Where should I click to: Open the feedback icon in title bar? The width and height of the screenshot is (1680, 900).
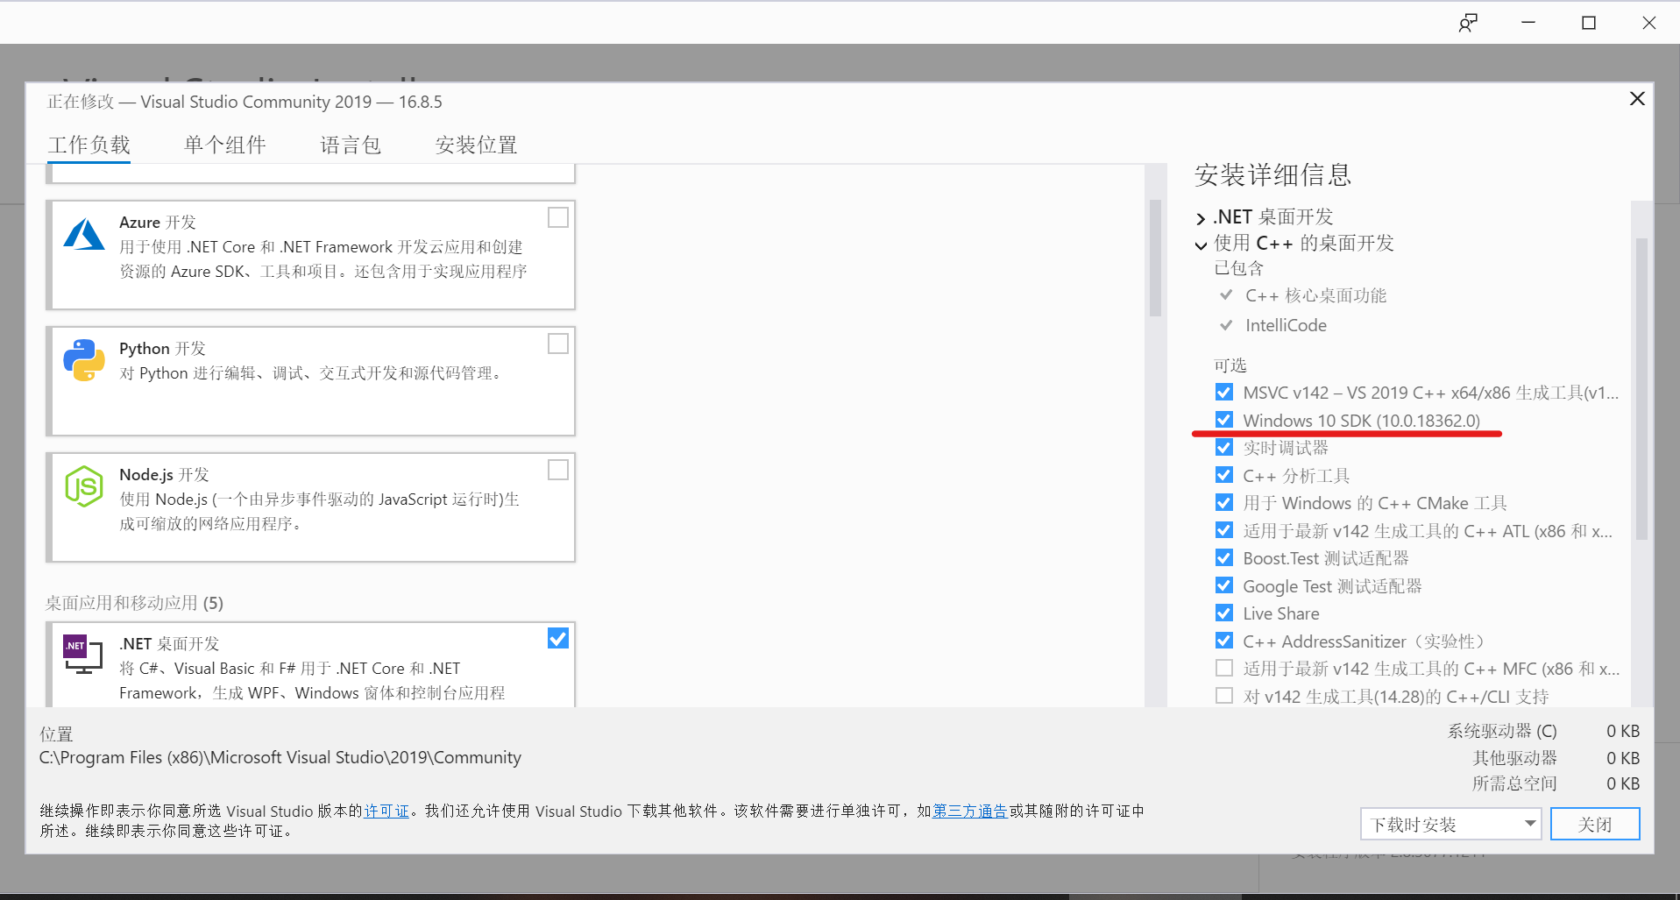1468,23
